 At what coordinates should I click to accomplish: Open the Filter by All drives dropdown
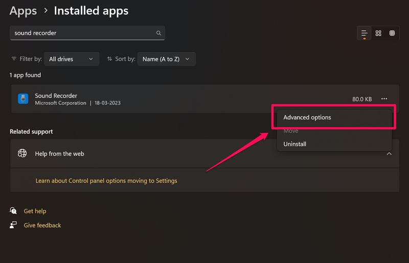click(x=72, y=59)
